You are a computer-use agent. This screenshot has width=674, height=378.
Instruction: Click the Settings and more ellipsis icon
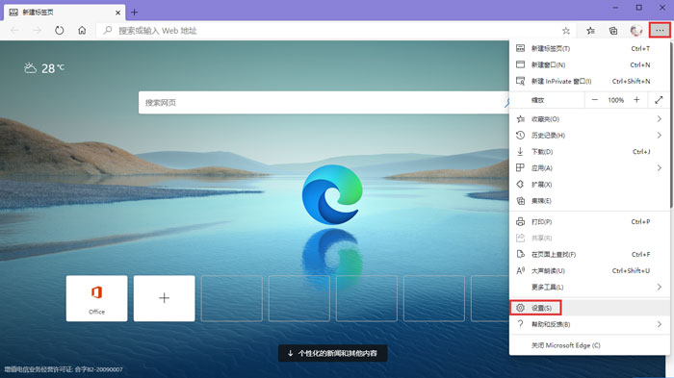coord(660,31)
